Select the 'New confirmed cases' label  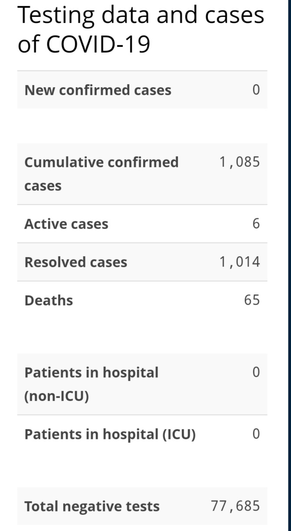pyautogui.click(x=98, y=90)
